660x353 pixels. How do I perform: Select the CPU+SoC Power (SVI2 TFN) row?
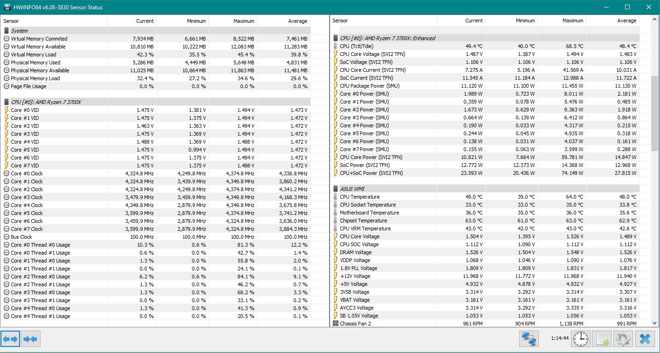tap(485, 173)
